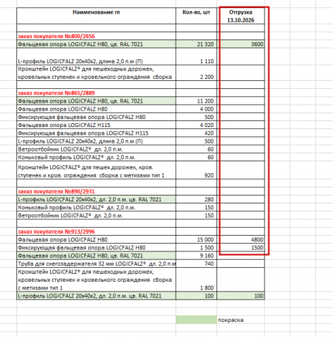Select quantity cell "1 110"
This screenshot has height=337, width=333.
[x=196, y=57]
